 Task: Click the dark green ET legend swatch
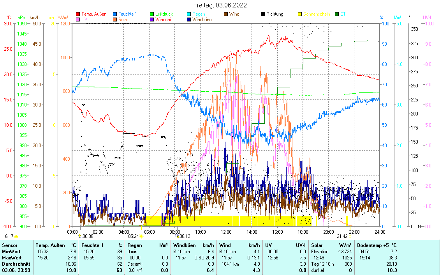(x=337, y=14)
